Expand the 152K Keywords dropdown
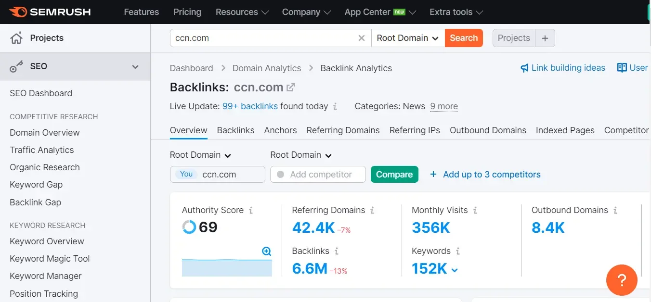This screenshot has width=651, height=302. tap(454, 270)
